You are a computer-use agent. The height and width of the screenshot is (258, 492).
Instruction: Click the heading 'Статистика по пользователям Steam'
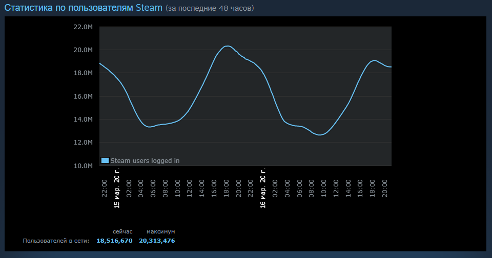coord(84,8)
